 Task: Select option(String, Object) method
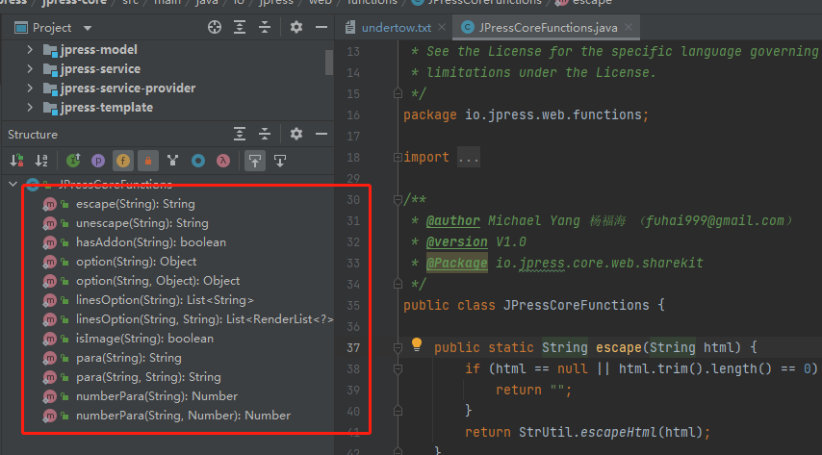click(158, 281)
